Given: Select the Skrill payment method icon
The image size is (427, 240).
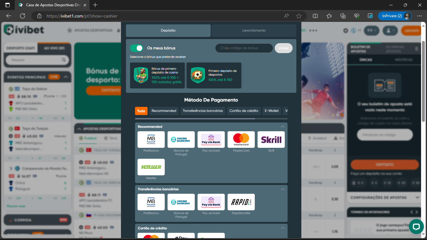Looking at the screenshot, I should (x=271, y=139).
